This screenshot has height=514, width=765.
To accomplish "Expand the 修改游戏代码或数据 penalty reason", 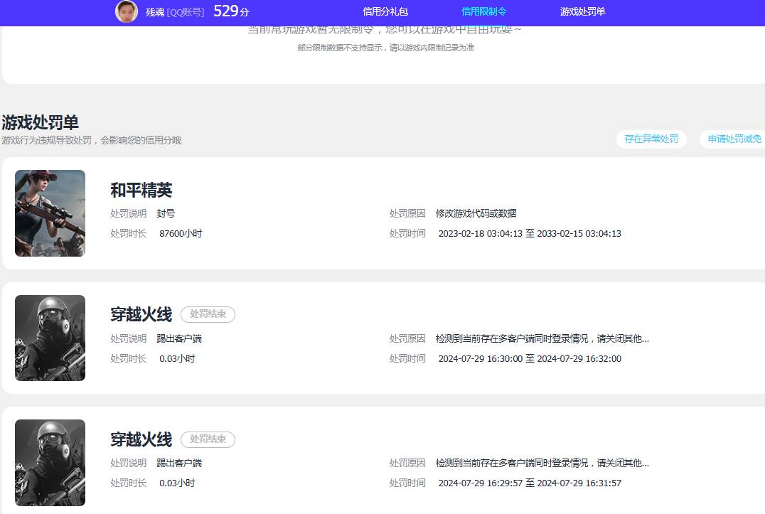I will (477, 213).
